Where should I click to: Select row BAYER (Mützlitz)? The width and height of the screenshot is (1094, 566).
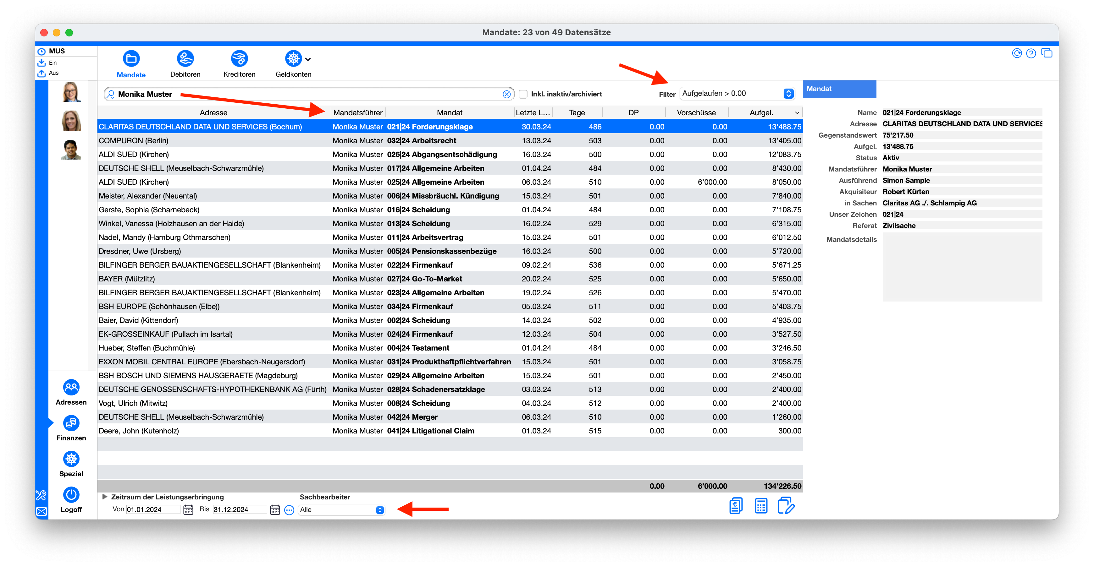450,279
